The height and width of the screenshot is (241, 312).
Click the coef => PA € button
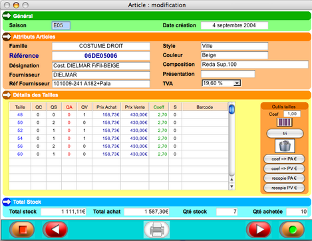pos(284,159)
